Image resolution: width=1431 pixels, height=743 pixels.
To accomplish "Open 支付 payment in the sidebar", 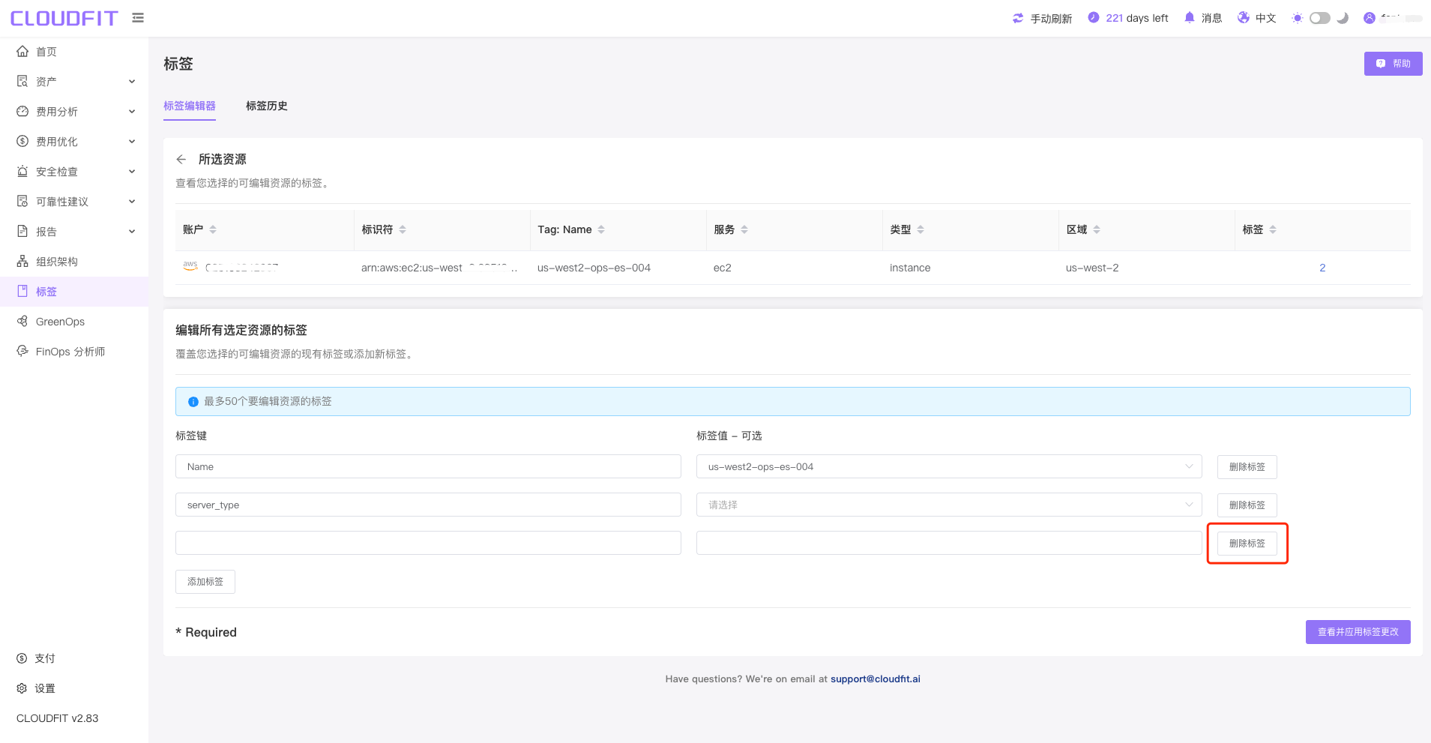I will pyautogui.click(x=74, y=658).
